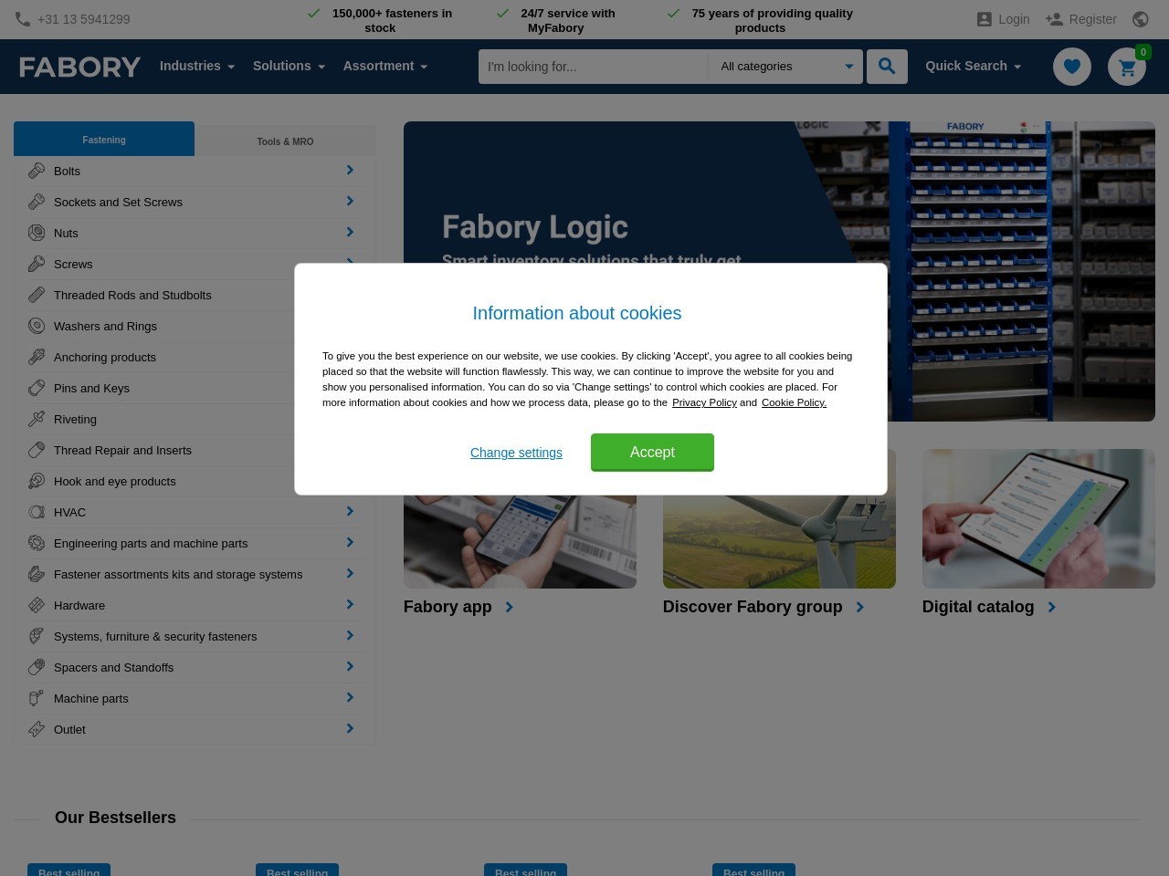Click the Pins and Keys icon
This screenshot has height=876, width=1169.
[x=37, y=388]
